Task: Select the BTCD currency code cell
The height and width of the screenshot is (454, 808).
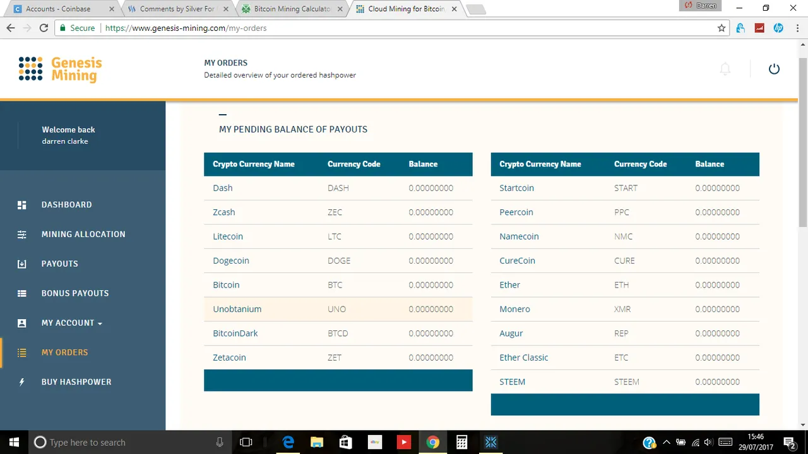Action: (338, 334)
